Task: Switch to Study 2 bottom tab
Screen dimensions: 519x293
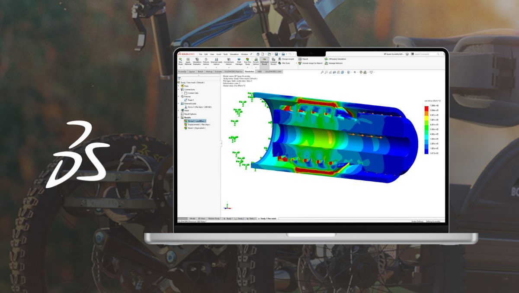Action: pyautogui.click(x=240, y=219)
